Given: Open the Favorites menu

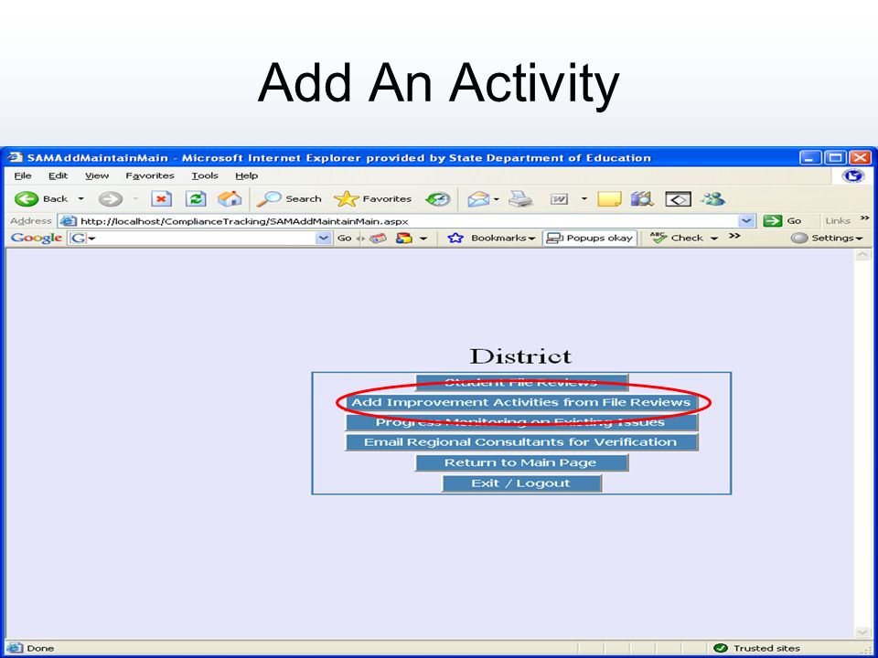Looking at the screenshot, I should click(150, 175).
